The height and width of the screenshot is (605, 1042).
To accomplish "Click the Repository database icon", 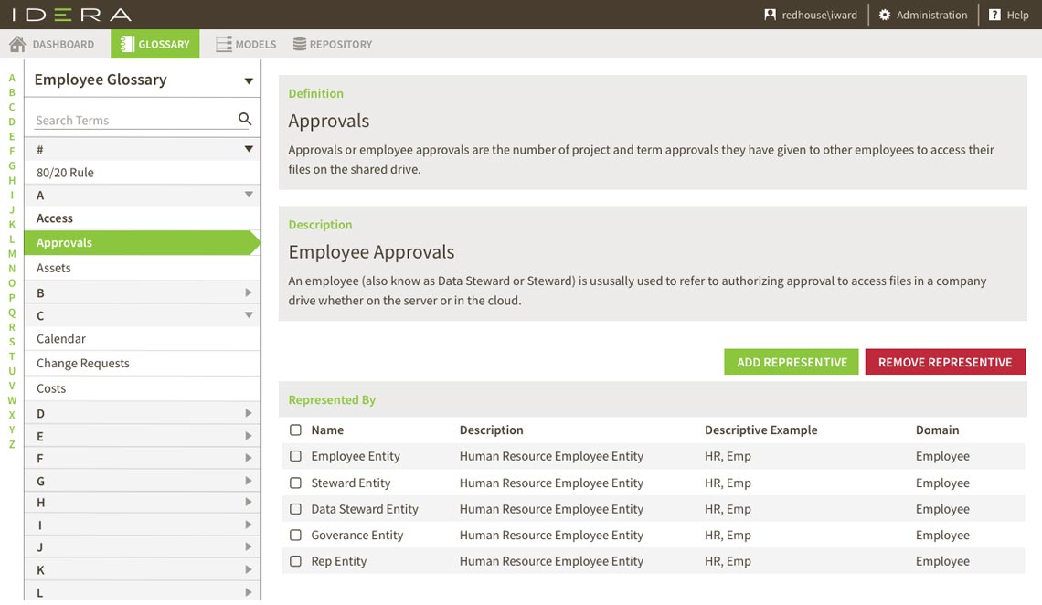I will (299, 44).
